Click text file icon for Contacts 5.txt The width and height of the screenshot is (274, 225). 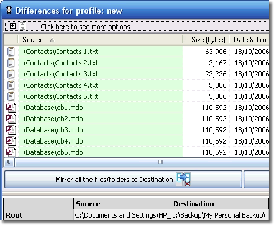[x=11, y=96]
